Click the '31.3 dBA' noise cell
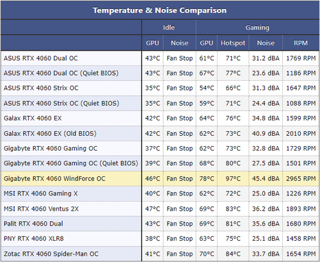 [x=266, y=88]
